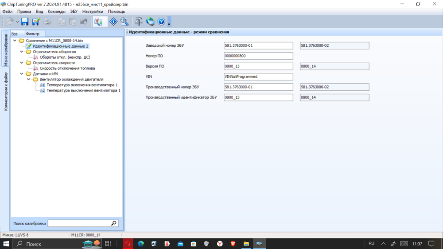Image resolution: width=443 pixels, height=249 pixels.
Task: Open the Настройки menu
Action: (x=93, y=11)
